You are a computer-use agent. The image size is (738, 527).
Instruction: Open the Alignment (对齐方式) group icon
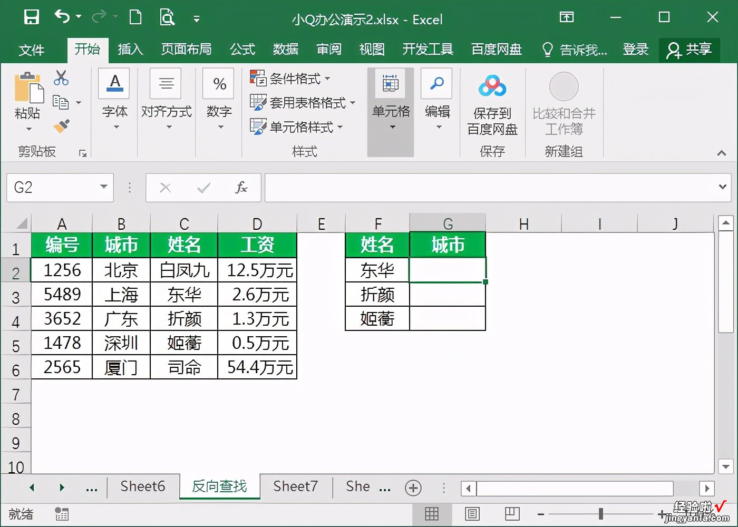[166, 83]
